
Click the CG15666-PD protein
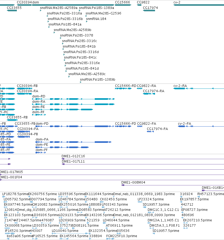coord(123,126)
